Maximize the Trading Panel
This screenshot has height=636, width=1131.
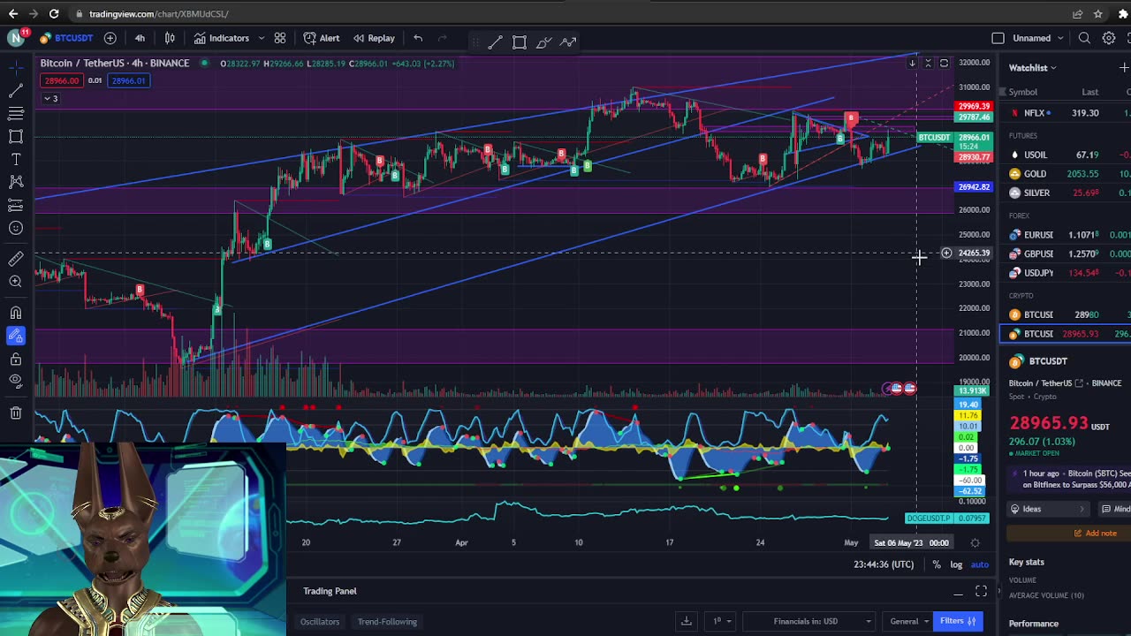pyautogui.click(x=981, y=591)
